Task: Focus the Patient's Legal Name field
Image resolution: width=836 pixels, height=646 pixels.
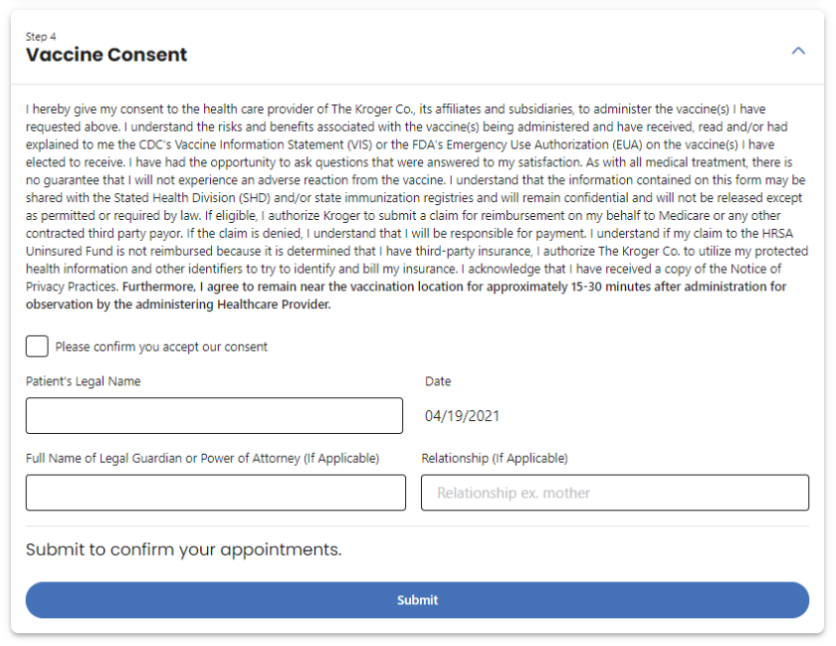Action: pos(214,416)
